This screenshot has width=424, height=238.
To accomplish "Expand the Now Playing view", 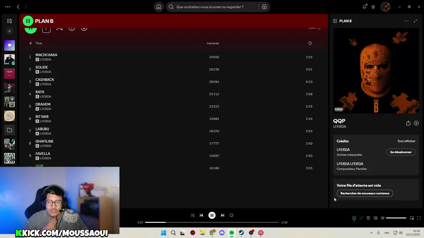I will coord(415,21).
